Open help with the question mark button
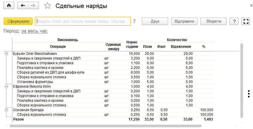Viewport: 253px width, 129px height. [234, 21]
